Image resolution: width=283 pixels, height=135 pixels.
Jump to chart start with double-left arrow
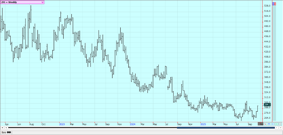click(x=3, y=128)
